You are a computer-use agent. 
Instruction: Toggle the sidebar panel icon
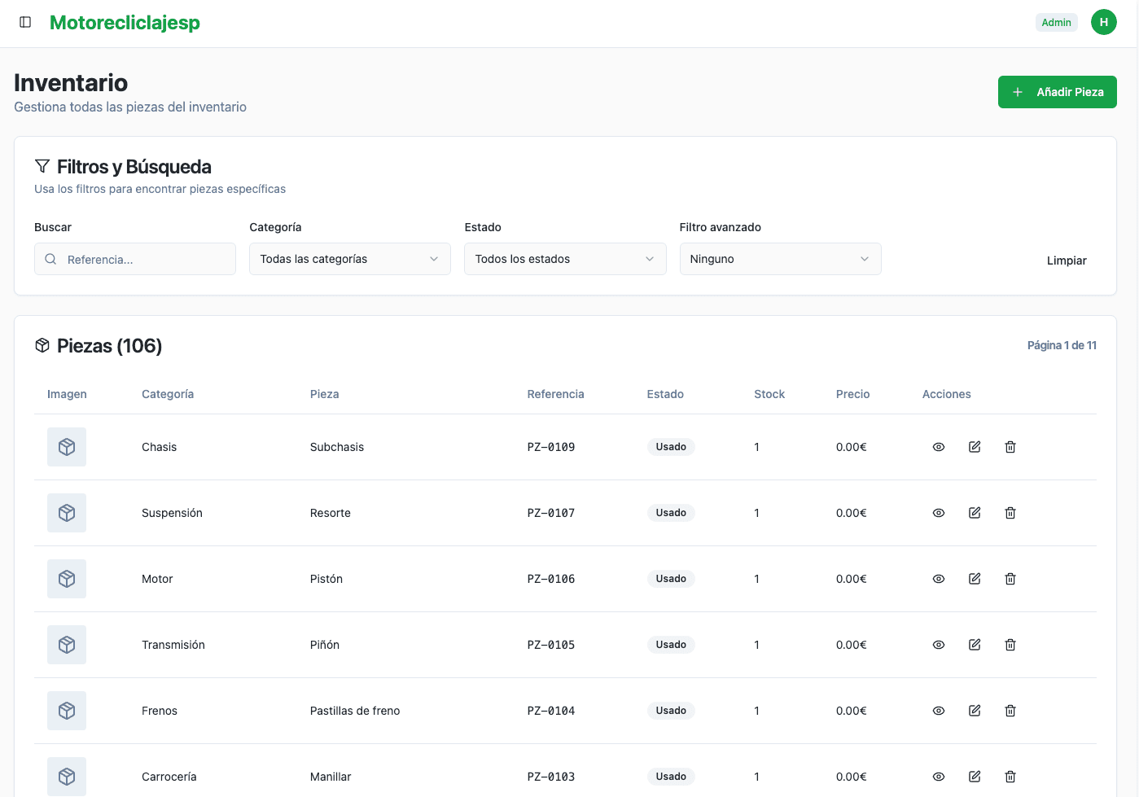(25, 22)
